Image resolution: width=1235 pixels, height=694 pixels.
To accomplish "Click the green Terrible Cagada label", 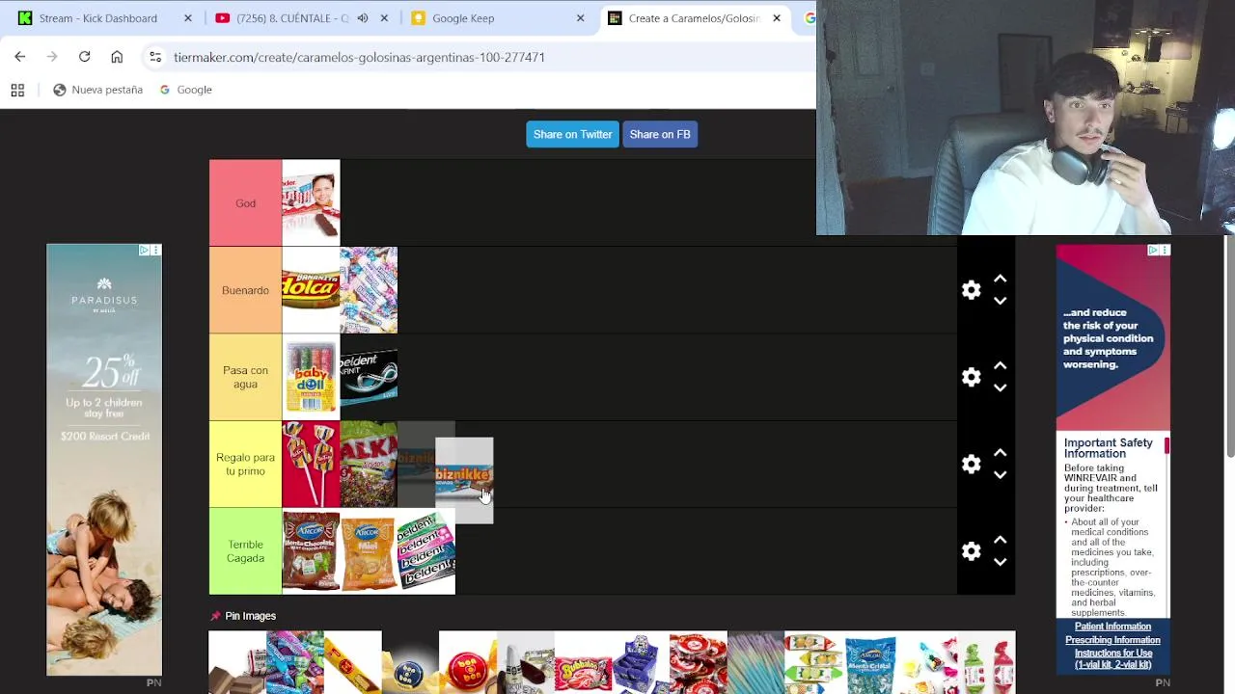I will (245, 550).
